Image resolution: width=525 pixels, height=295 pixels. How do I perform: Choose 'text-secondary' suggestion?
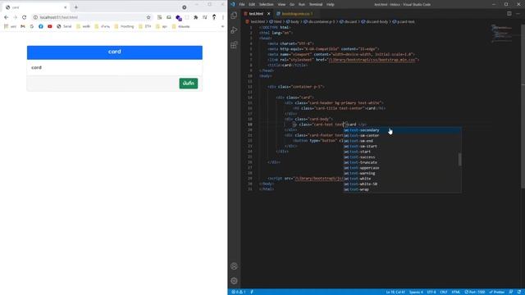pyautogui.click(x=402, y=130)
